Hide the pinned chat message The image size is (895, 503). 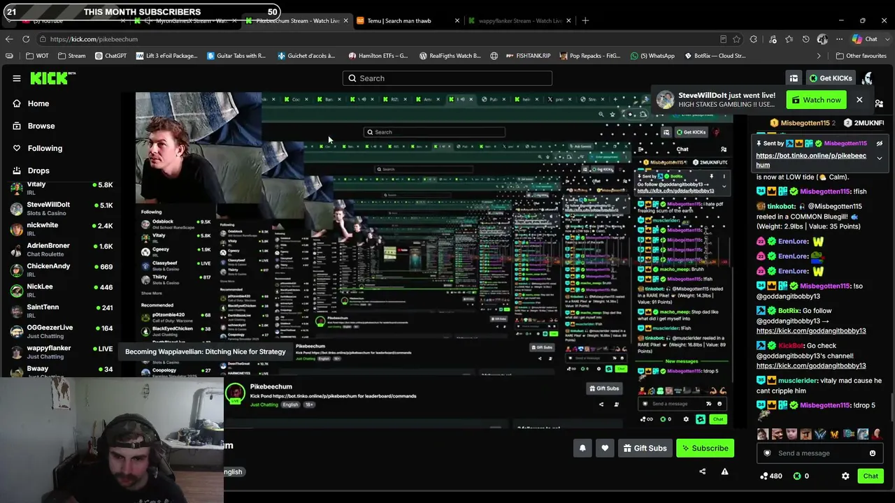pyautogui.click(x=880, y=143)
